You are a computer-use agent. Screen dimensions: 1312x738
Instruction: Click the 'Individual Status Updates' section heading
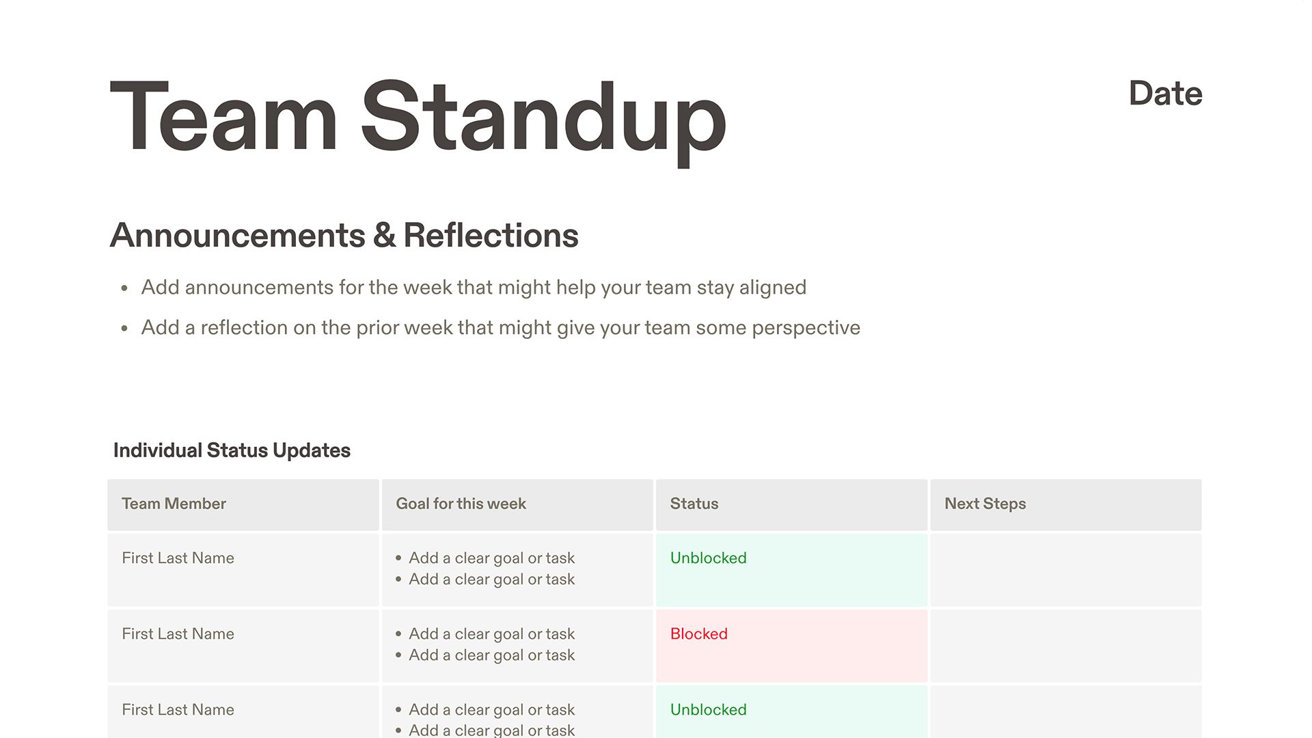point(231,450)
